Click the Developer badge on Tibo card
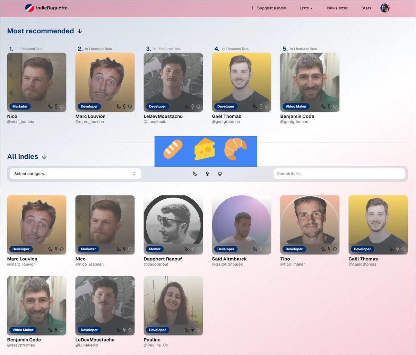 [x=294, y=249]
